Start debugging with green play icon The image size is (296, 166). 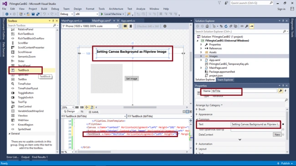click(102, 14)
